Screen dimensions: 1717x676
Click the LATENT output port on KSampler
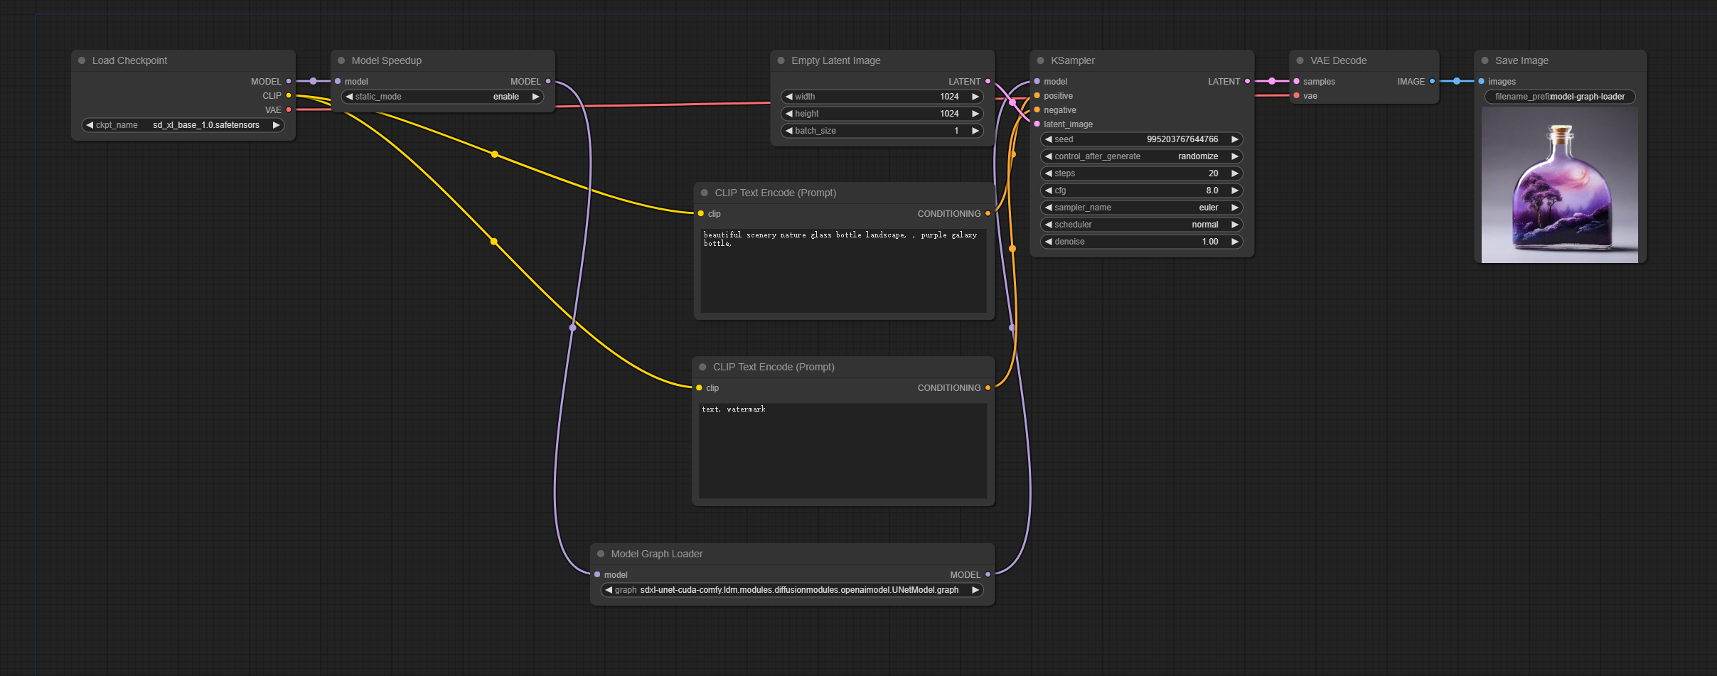tap(1247, 82)
